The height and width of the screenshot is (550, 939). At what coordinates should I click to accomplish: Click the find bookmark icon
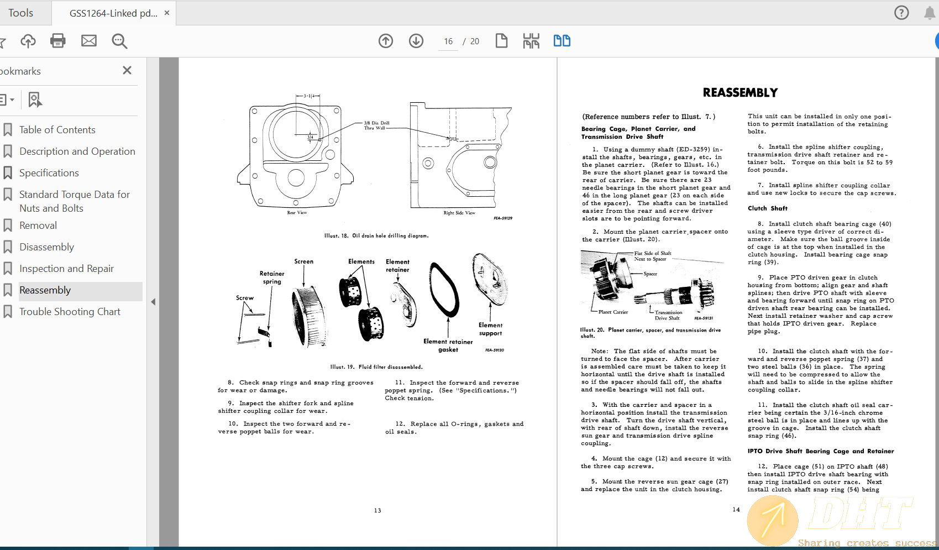point(35,100)
